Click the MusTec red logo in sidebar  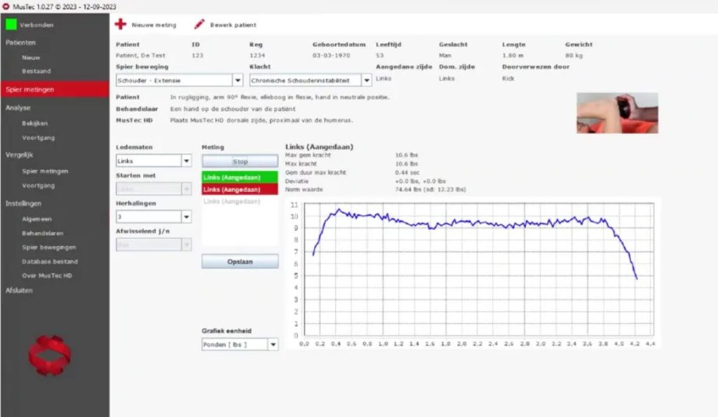[x=50, y=355]
